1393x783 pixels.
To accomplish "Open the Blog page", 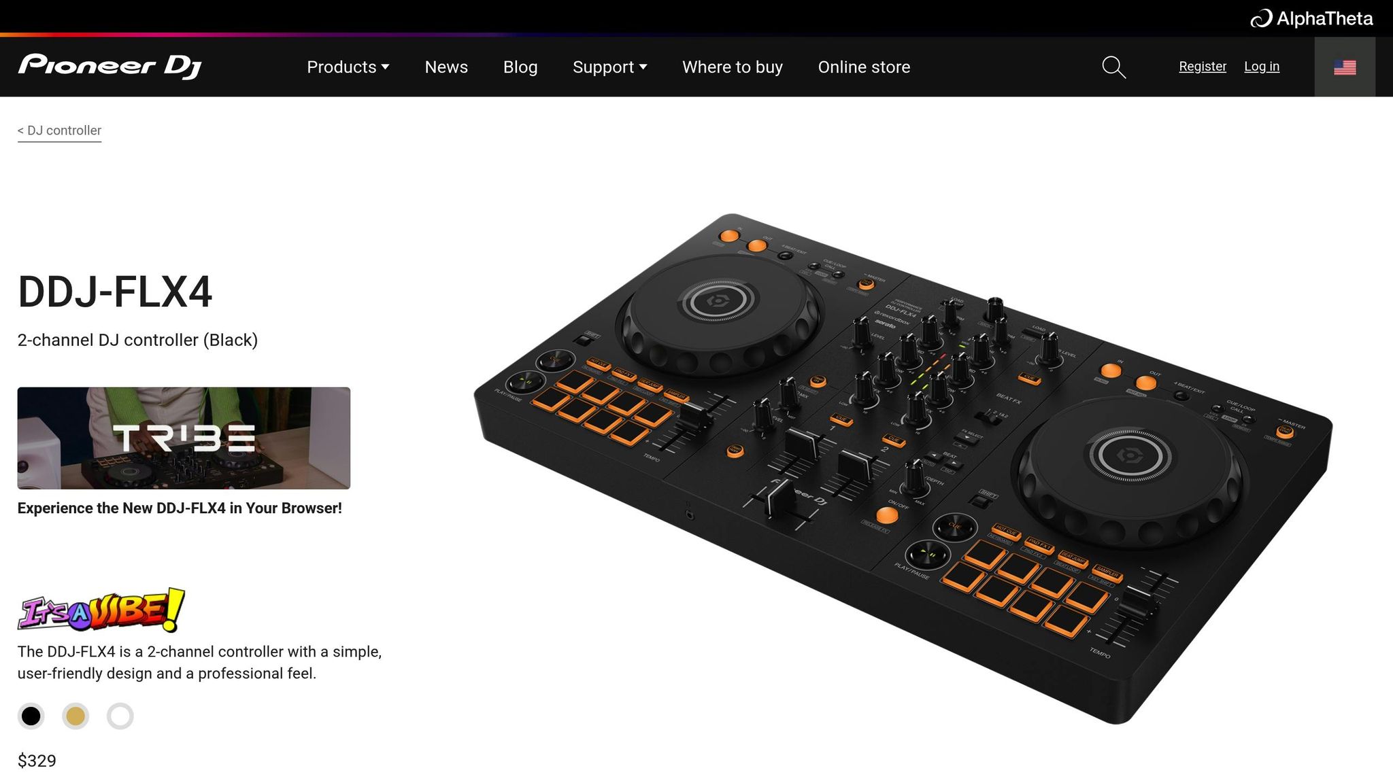I will tap(520, 67).
